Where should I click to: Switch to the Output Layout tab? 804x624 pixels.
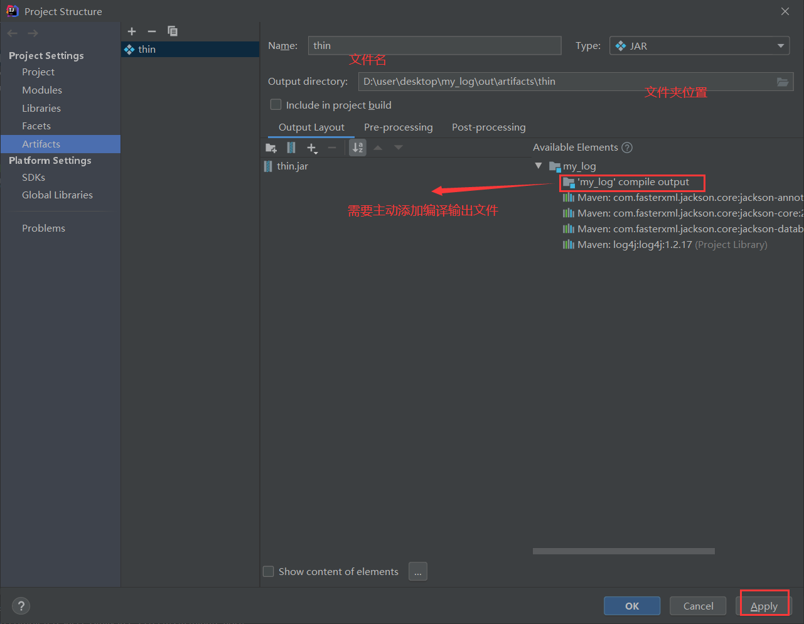(311, 127)
